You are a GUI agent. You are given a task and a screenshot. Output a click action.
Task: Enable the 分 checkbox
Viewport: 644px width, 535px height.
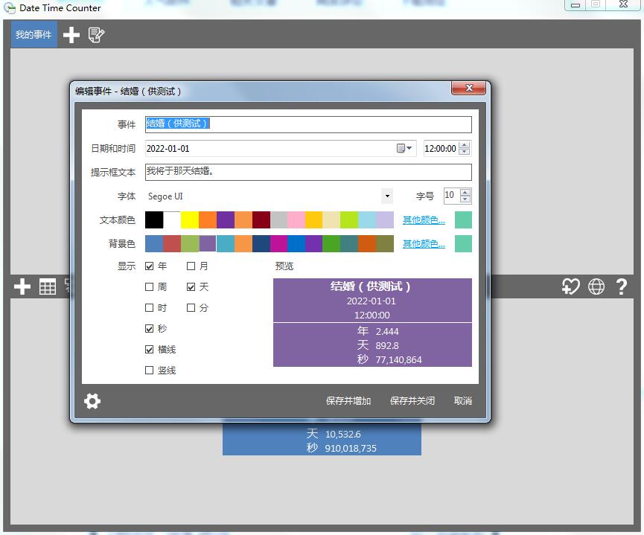pyautogui.click(x=191, y=307)
